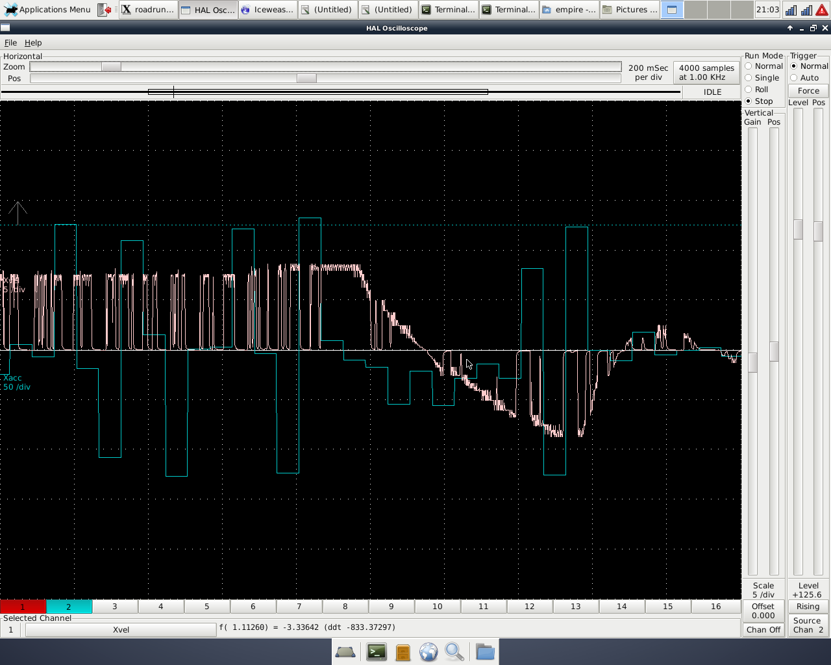Viewport: 831px width, 665px height.
Task: Set Run Mode to Single
Action: [762, 78]
